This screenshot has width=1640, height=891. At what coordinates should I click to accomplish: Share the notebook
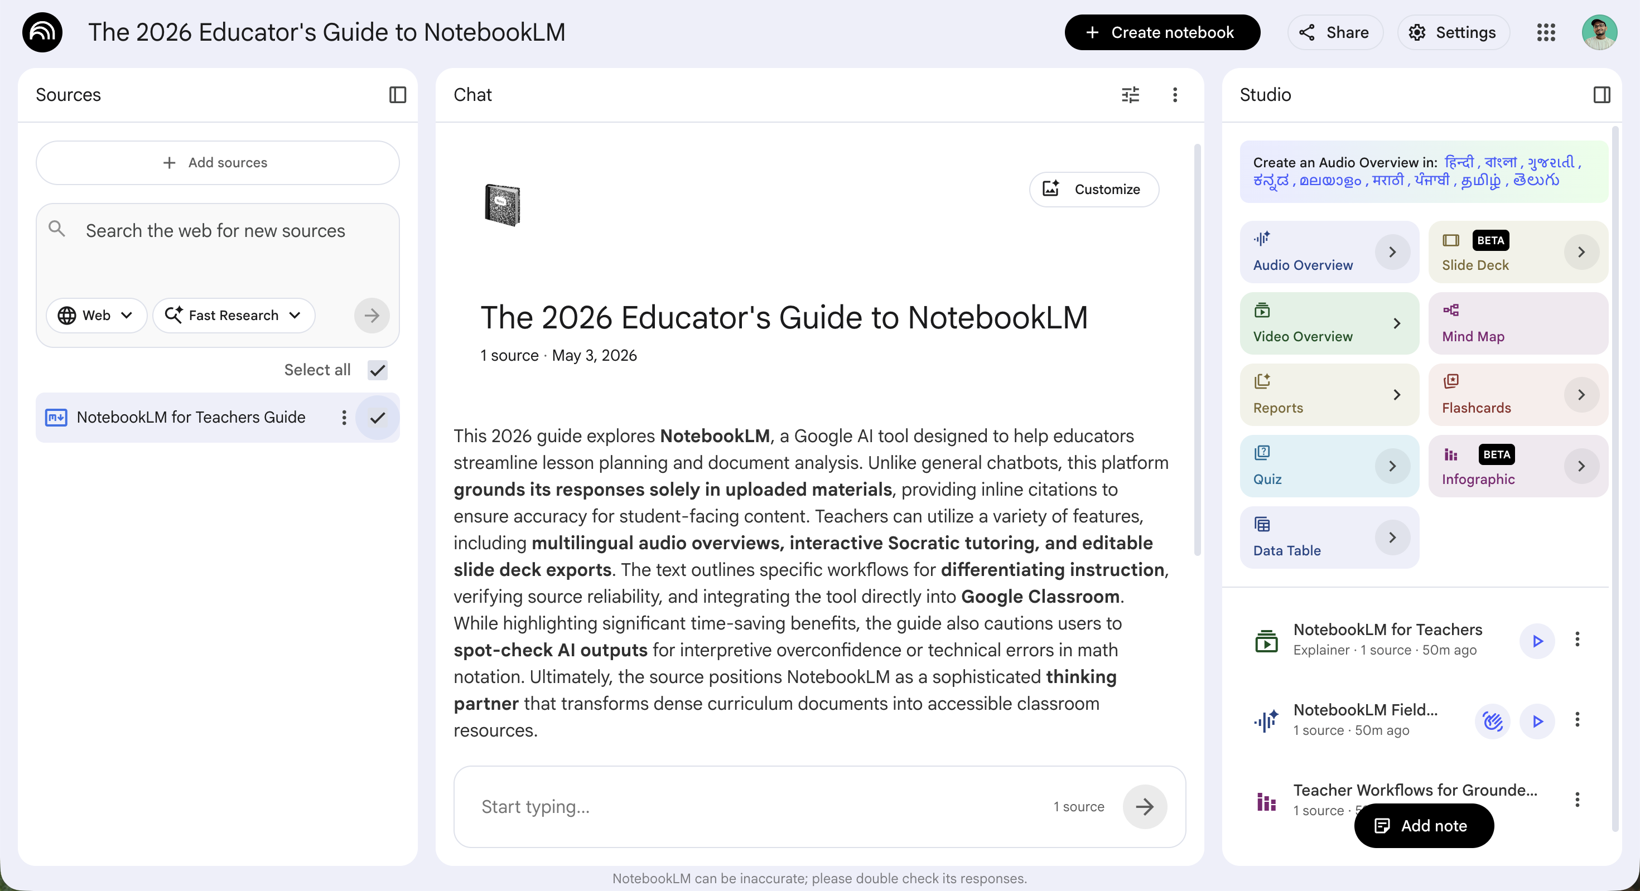pyautogui.click(x=1334, y=32)
